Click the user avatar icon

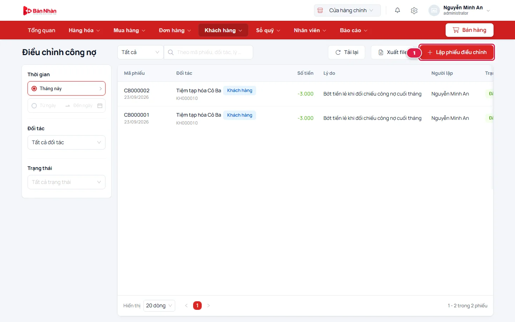[434, 10]
